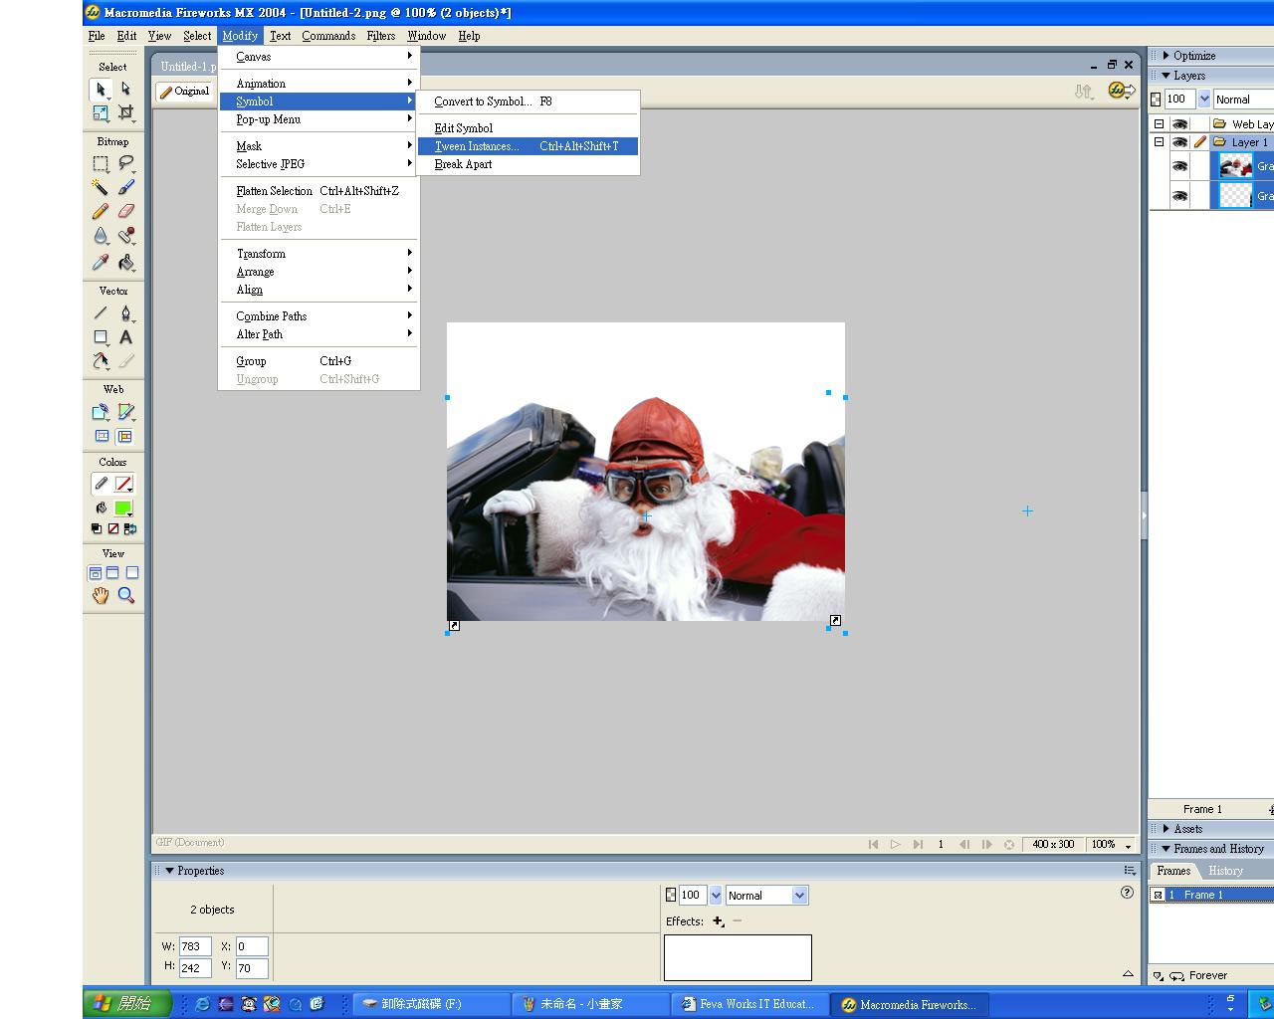The height and width of the screenshot is (1019, 1274).
Task: Hide the Santa graphic object eye icon
Action: click(1179, 166)
